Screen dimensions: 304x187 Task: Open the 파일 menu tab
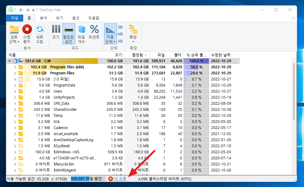(x=15, y=18)
